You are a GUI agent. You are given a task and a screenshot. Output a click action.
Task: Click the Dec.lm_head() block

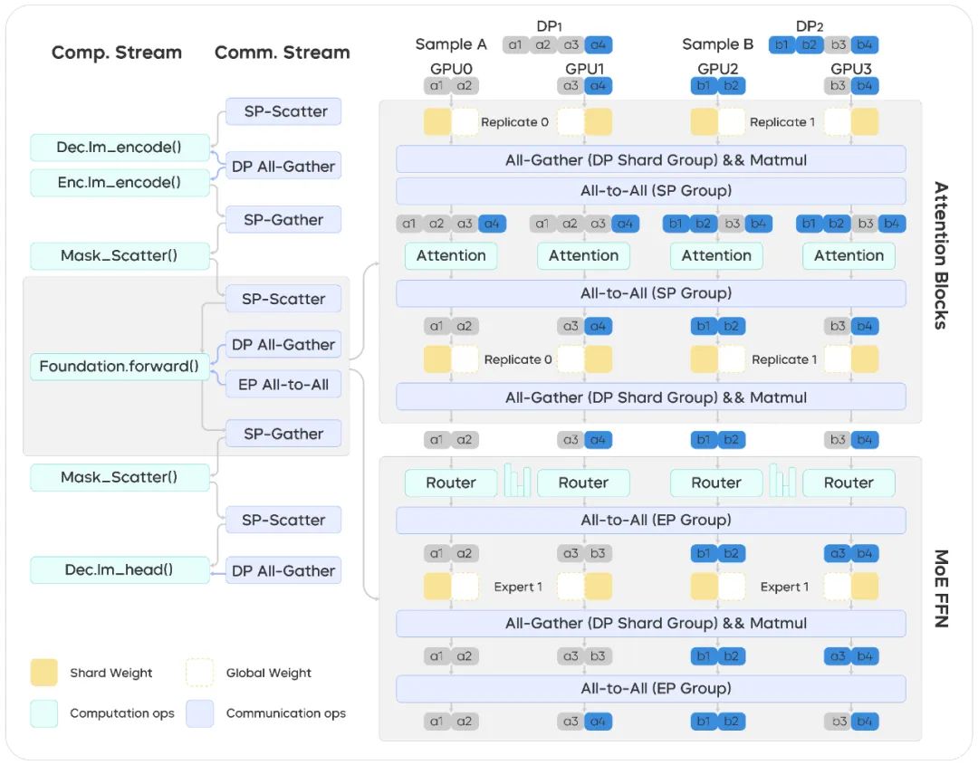point(120,569)
